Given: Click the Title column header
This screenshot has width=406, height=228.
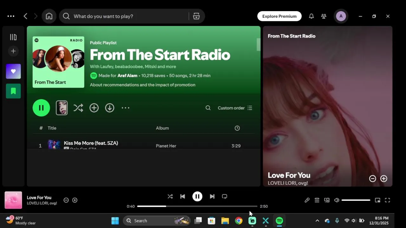Looking at the screenshot, I should (x=52, y=128).
